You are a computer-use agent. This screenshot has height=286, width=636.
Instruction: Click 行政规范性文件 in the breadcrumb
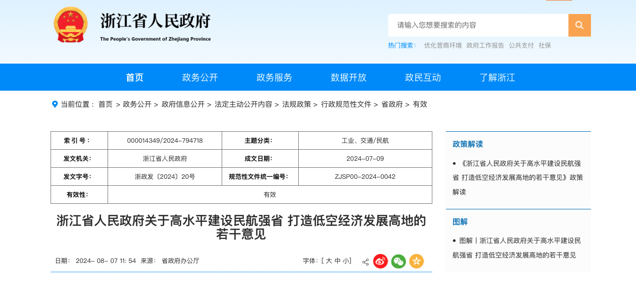(x=346, y=104)
